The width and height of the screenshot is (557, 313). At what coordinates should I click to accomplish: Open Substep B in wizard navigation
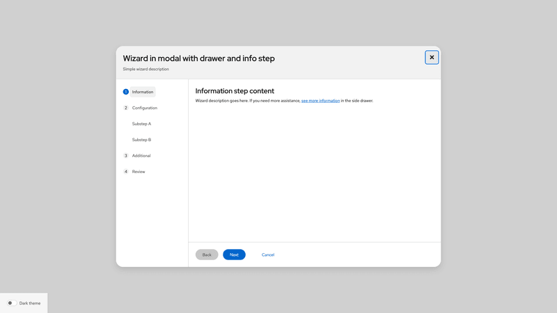141,140
